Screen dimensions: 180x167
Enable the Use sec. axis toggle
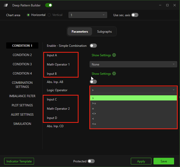point(135,15)
